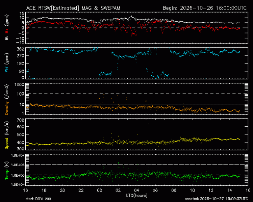Click the '700' tick label on the Speed panel
Screen dimensions: 253x202
21,120
